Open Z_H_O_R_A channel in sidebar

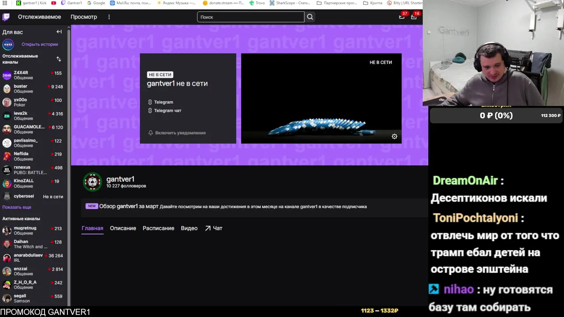point(33,285)
